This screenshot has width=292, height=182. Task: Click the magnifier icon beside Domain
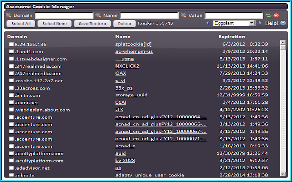9,15
